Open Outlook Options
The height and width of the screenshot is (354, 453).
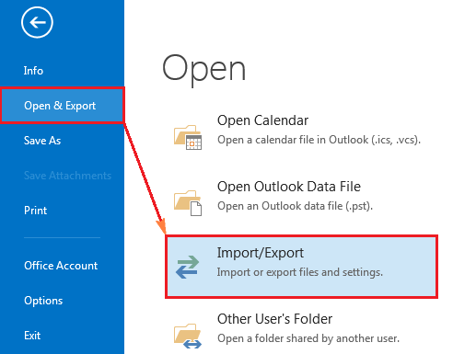click(x=43, y=301)
